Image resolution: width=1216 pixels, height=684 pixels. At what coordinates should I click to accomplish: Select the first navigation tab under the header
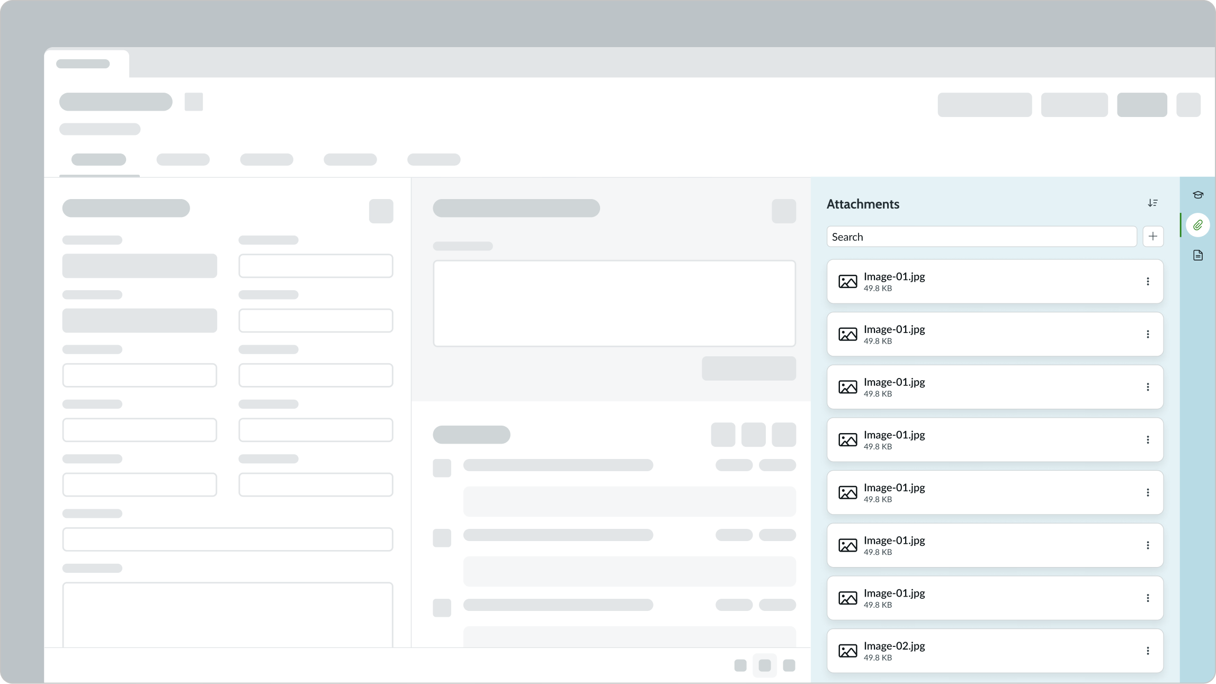pyautogui.click(x=98, y=159)
